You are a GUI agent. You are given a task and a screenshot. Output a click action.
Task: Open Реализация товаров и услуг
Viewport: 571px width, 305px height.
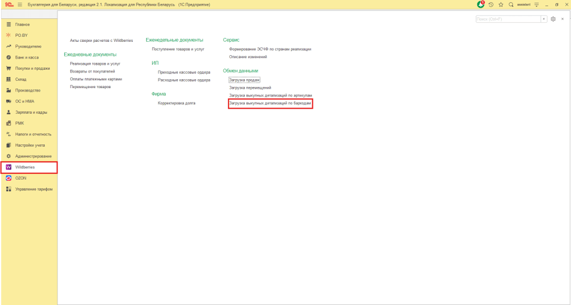95,64
